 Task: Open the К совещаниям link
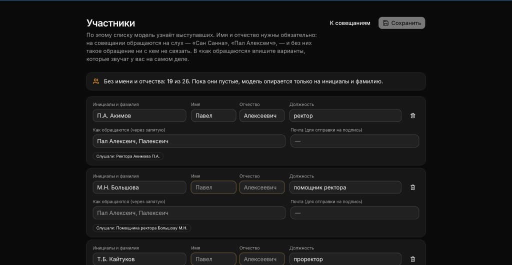350,23
